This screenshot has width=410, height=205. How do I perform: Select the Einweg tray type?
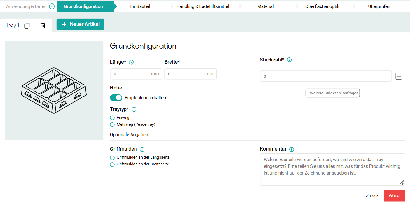pos(112,117)
